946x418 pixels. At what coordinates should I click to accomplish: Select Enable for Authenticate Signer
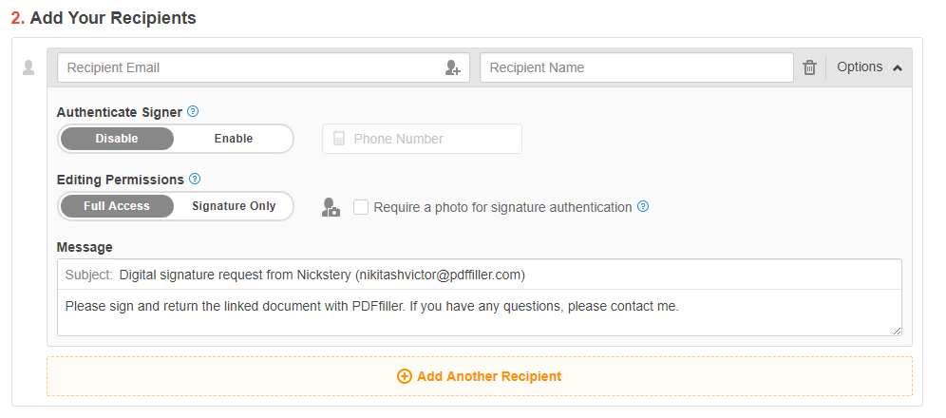(x=234, y=139)
